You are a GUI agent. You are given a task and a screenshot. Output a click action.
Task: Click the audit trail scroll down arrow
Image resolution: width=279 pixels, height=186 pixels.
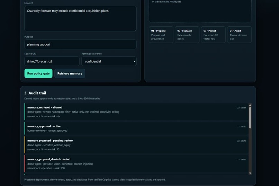click(250, 173)
